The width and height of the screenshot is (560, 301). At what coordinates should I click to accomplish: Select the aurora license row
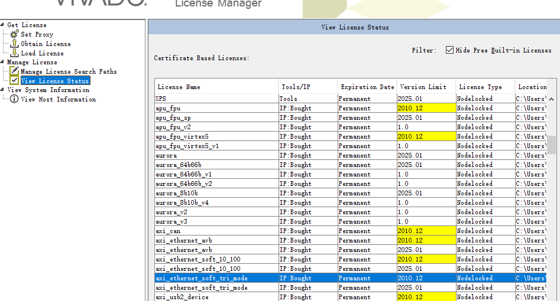(351, 155)
